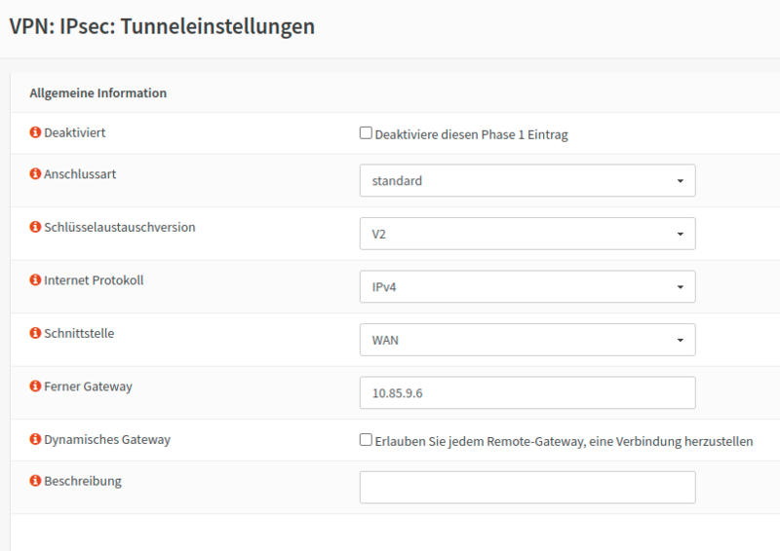Open the Internet Protokoll dropdown showing IPv4
The height and width of the screenshot is (551, 780).
pos(526,287)
